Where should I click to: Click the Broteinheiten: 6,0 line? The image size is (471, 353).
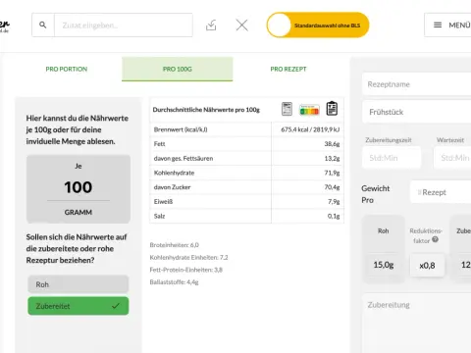pyautogui.click(x=175, y=245)
